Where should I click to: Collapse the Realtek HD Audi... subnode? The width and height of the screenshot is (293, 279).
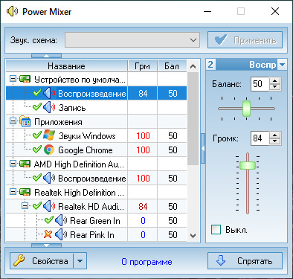25,206
